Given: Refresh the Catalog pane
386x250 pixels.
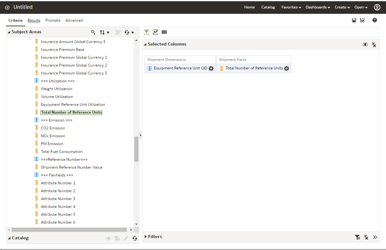Looking at the screenshot, I should coord(135,238).
